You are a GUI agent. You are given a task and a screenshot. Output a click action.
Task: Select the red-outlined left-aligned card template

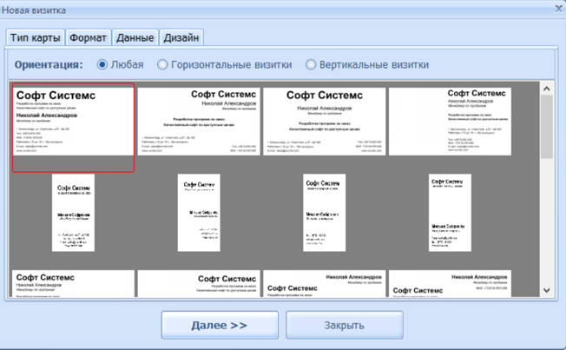point(73,128)
